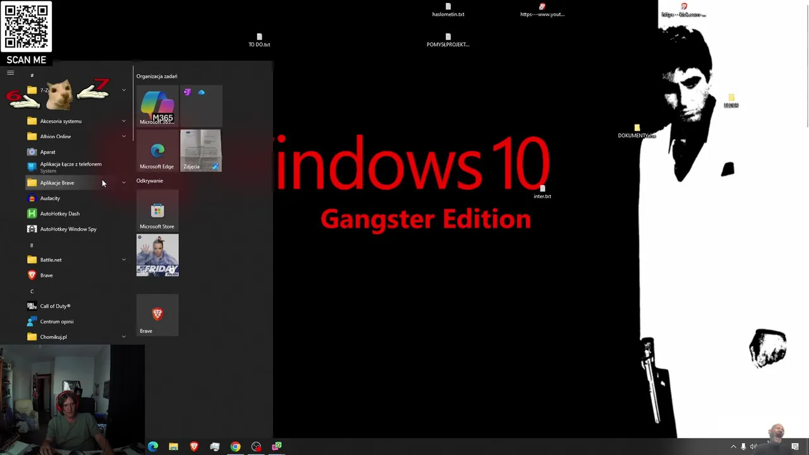Select the top-right Brave shortcut on desktop
Image resolution: width=809 pixels, height=455 pixels.
coord(683,10)
